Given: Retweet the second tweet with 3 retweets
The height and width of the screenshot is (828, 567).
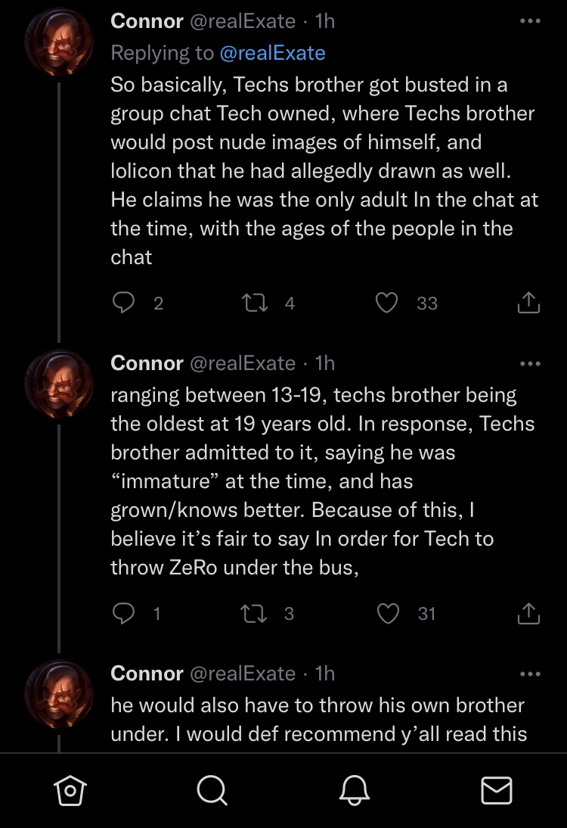Looking at the screenshot, I should pos(254,613).
